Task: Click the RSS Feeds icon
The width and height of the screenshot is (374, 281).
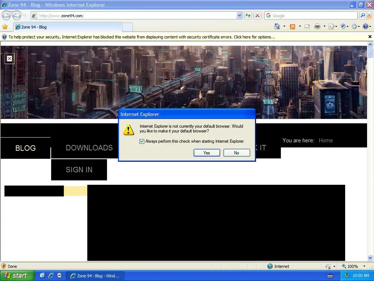Action: 293,26
